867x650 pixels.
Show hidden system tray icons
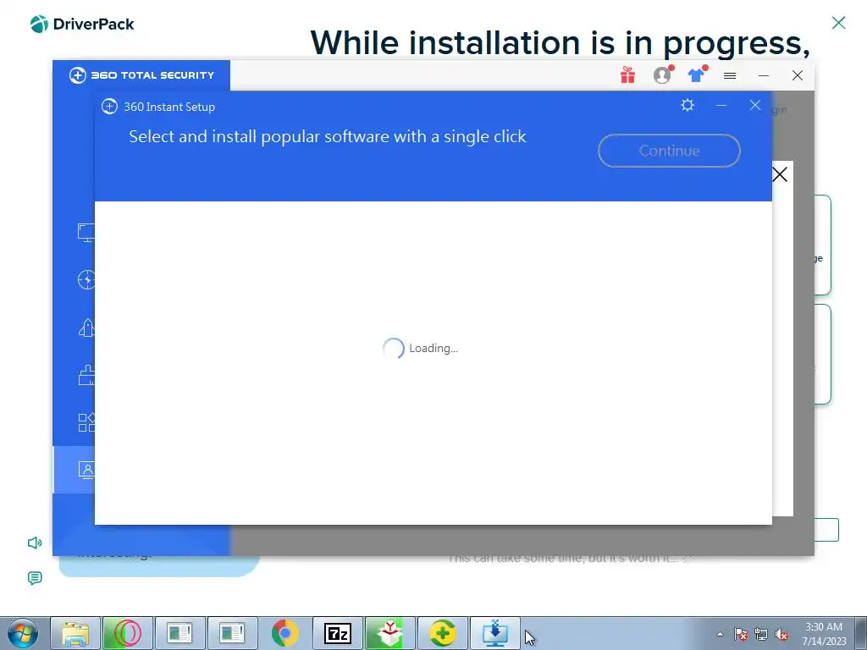pos(720,634)
